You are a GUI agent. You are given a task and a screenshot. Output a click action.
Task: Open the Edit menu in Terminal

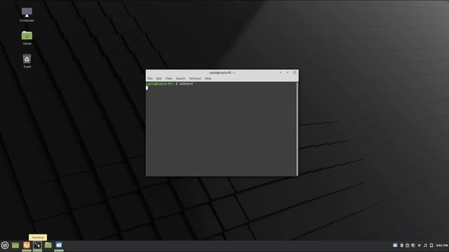point(159,78)
